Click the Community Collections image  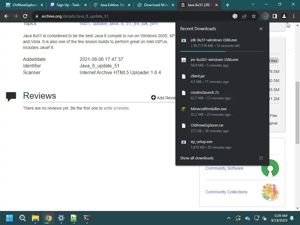tap(270, 192)
